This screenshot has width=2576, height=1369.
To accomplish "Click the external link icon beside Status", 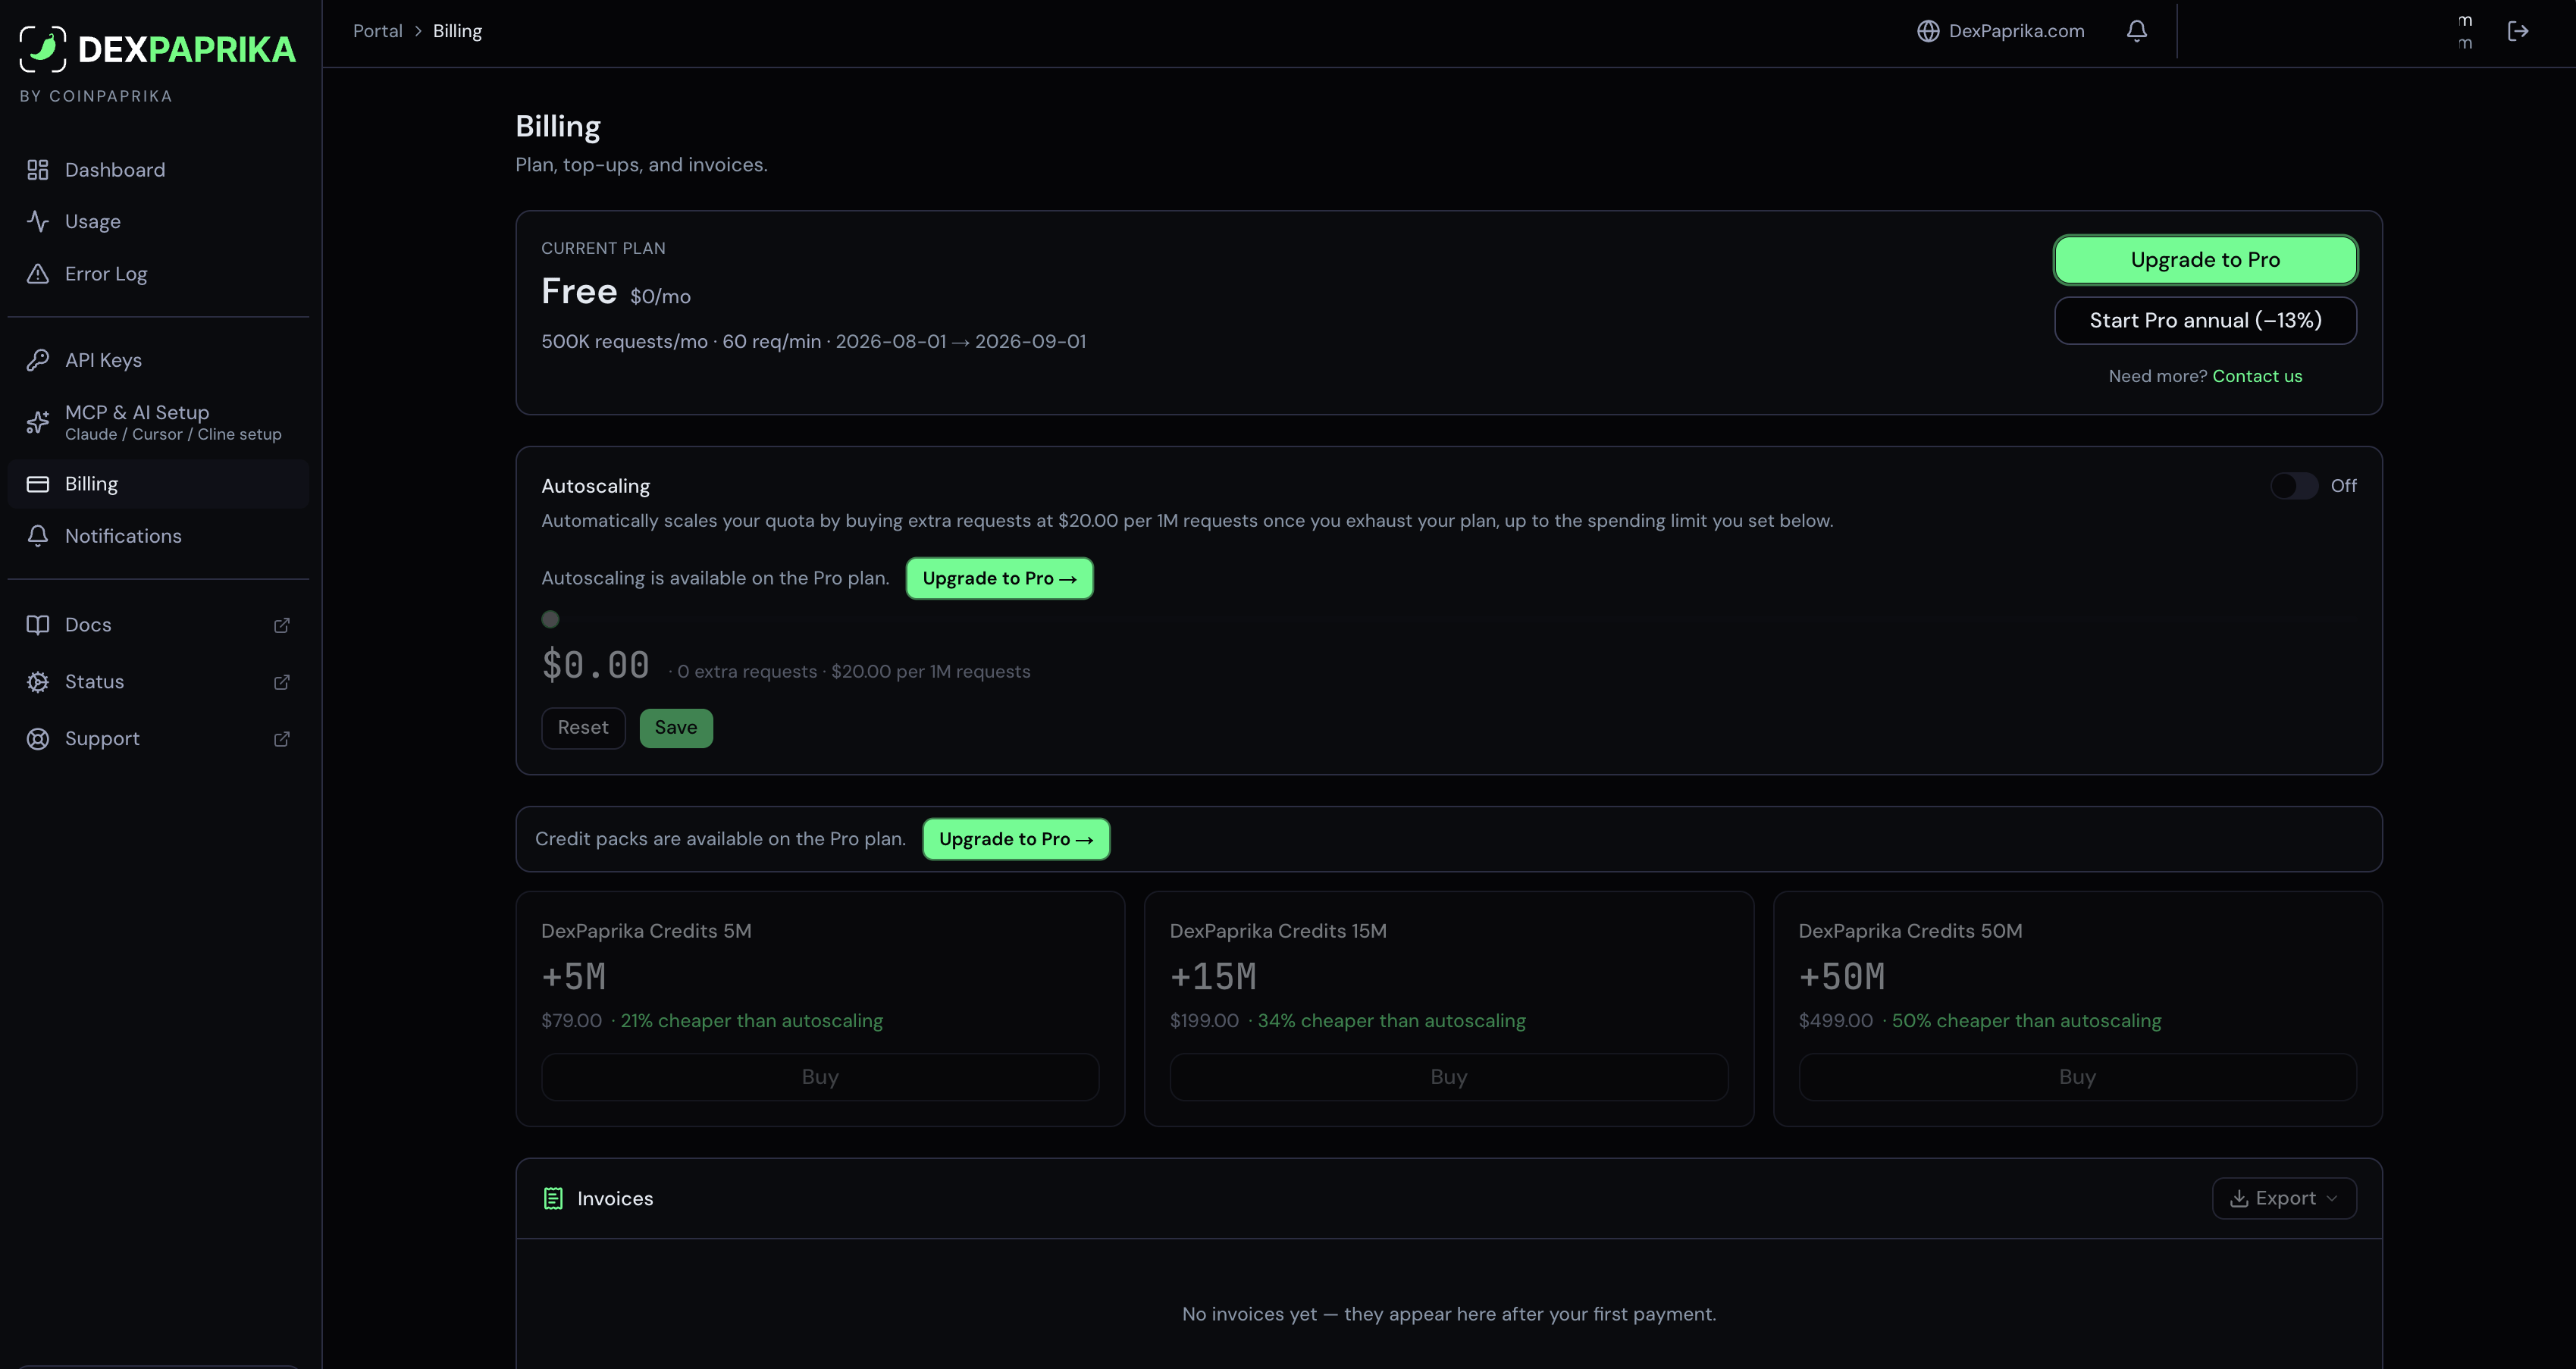I will 282,682.
